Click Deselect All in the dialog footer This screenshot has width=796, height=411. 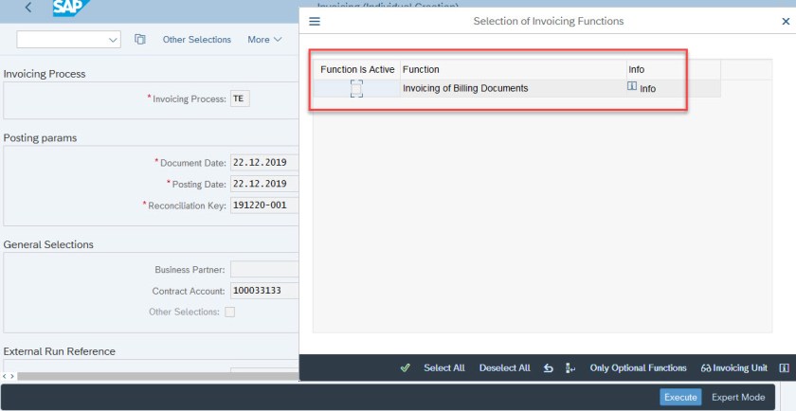click(504, 367)
